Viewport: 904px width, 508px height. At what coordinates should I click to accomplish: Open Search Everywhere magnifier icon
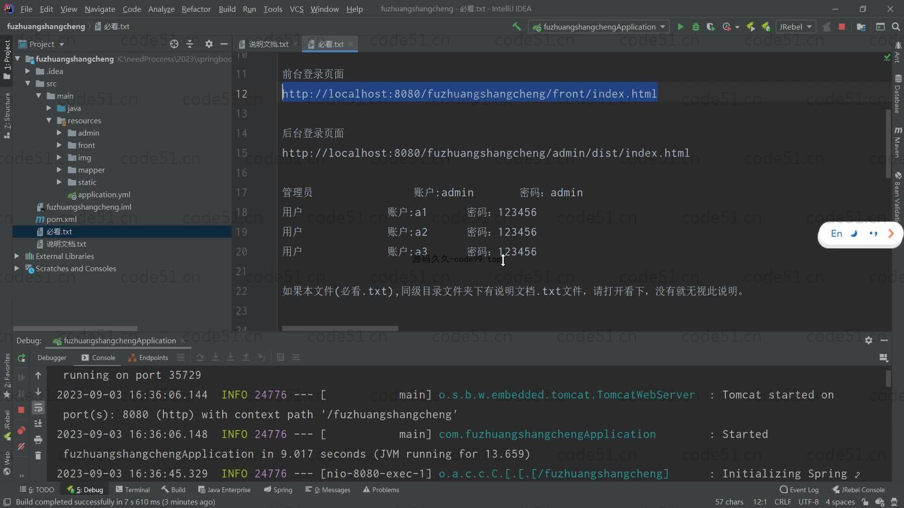(x=896, y=27)
